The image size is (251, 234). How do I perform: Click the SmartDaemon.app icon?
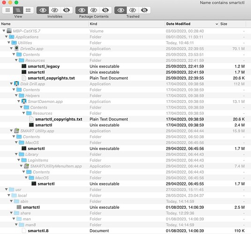(24, 101)
